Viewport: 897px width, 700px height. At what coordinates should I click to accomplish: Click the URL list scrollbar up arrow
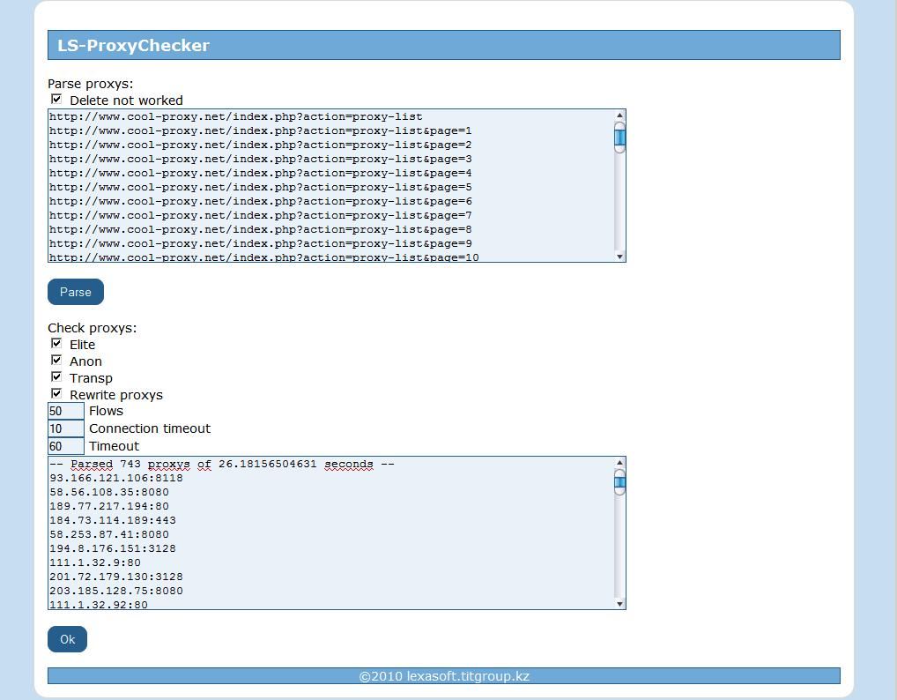pos(619,115)
